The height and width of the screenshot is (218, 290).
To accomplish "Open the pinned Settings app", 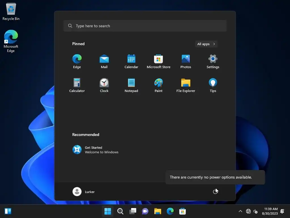I will (213, 61).
